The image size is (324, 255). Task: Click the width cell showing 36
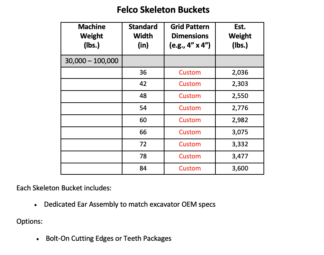pyautogui.click(x=143, y=72)
